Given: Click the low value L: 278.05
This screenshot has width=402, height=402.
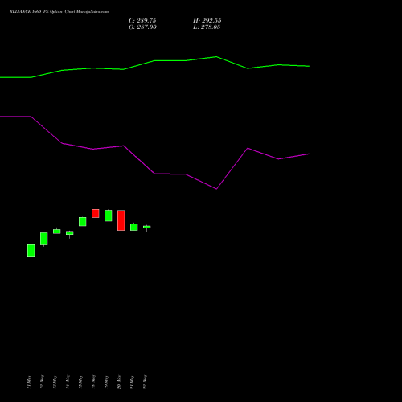Looking at the screenshot, I should [x=207, y=27].
